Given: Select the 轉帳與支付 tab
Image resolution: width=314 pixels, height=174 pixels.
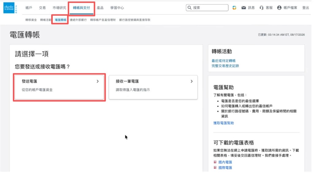Looking at the screenshot, I should click(81, 8).
